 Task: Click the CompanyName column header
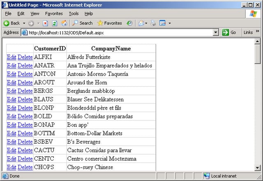(111, 48)
